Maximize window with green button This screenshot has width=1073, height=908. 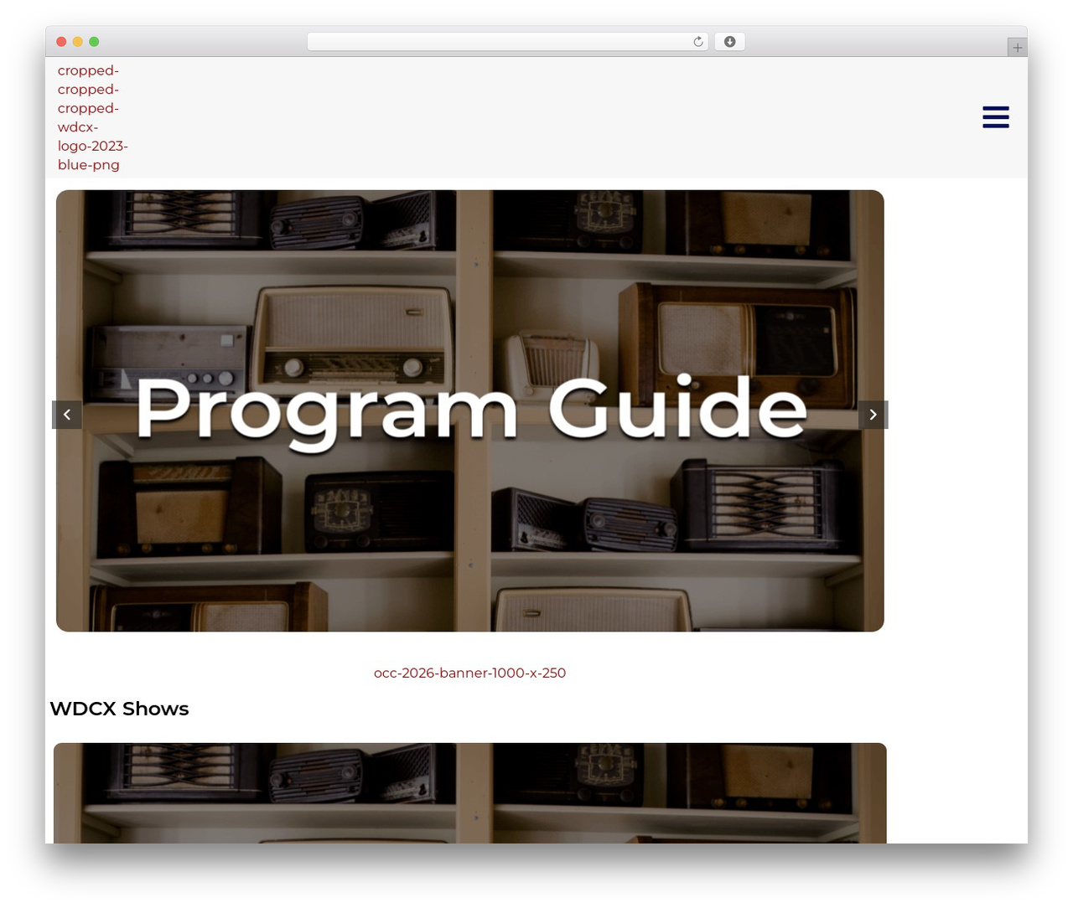94,42
